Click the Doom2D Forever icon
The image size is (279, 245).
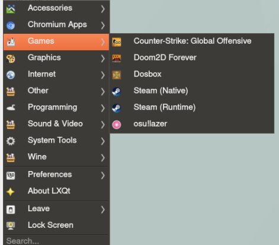click(117, 59)
